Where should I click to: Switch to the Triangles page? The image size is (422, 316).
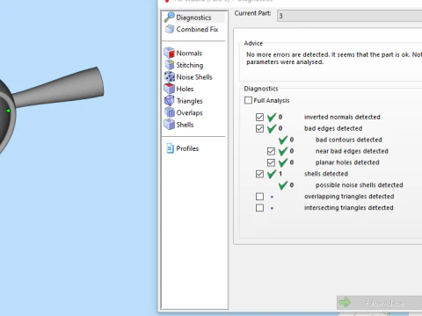[x=189, y=101]
